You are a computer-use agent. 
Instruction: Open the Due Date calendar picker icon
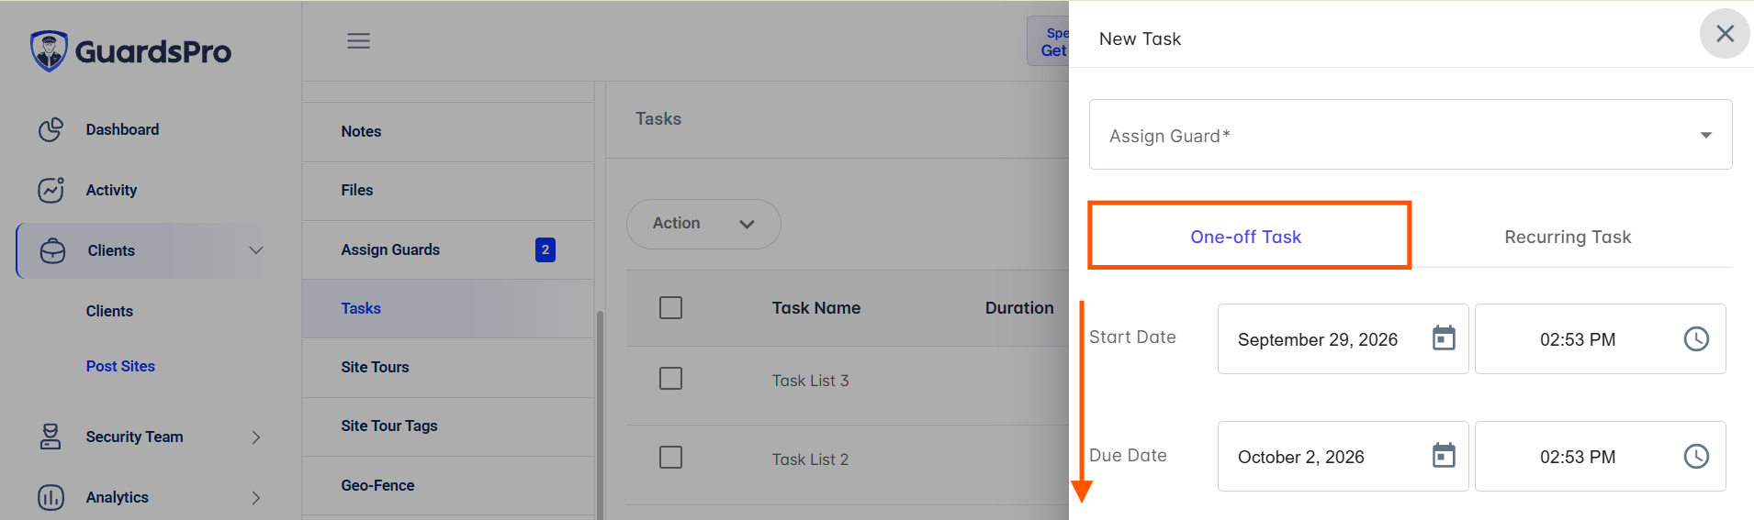(1444, 456)
